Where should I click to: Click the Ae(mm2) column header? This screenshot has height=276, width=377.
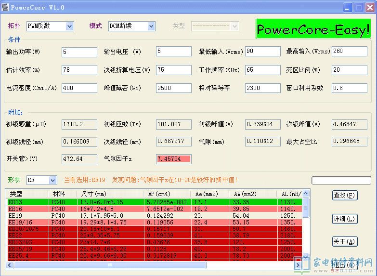210,194
